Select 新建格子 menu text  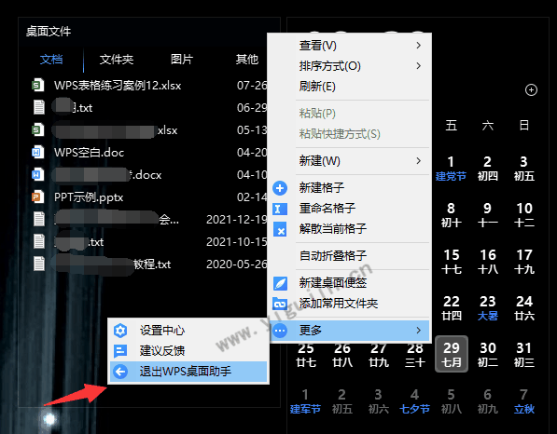(322, 188)
